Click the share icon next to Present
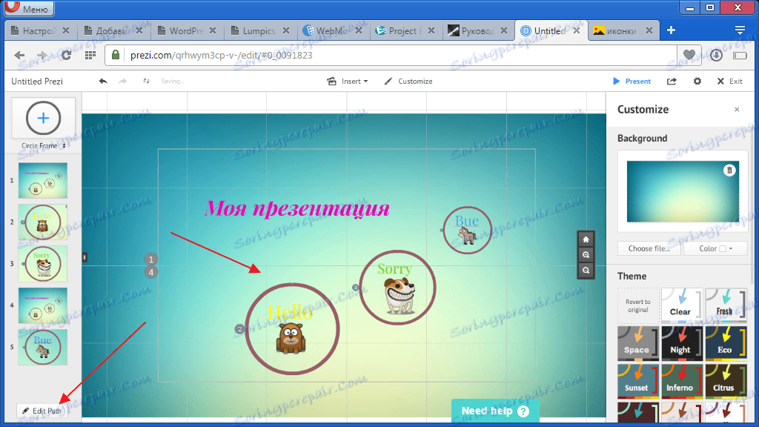 point(672,82)
